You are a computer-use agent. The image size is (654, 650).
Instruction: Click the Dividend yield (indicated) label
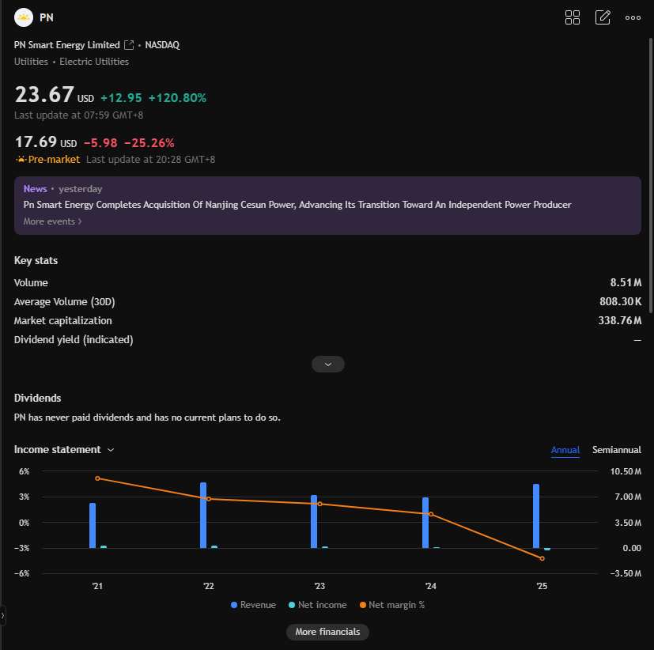click(x=74, y=340)
